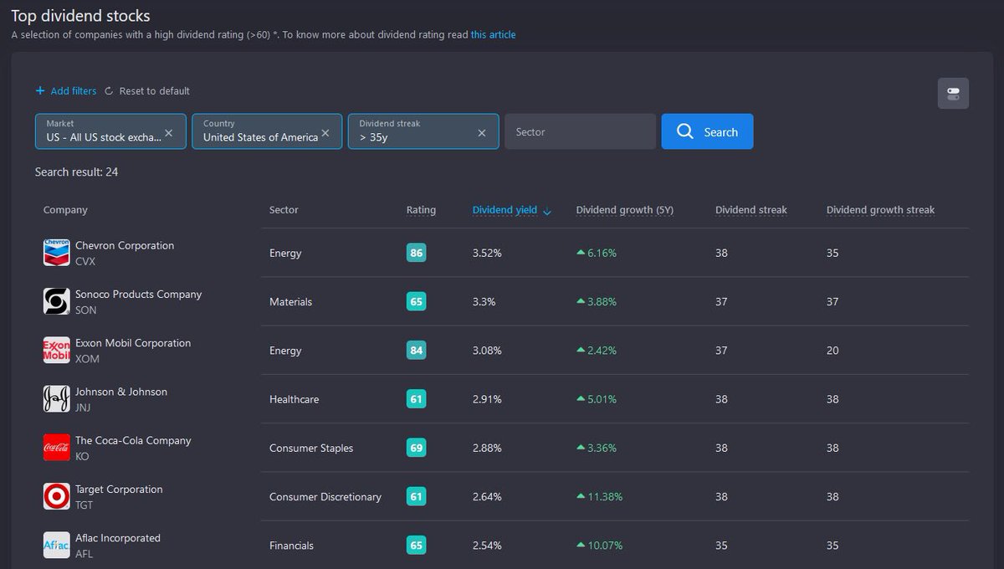1004x569 pixels.
Task: Open Exxon Mobil Corporation name
Action: pos(133,343)
